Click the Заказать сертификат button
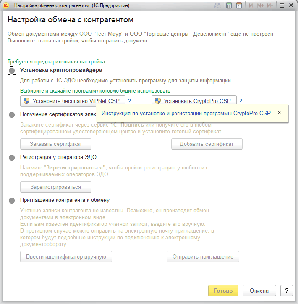 56,144
